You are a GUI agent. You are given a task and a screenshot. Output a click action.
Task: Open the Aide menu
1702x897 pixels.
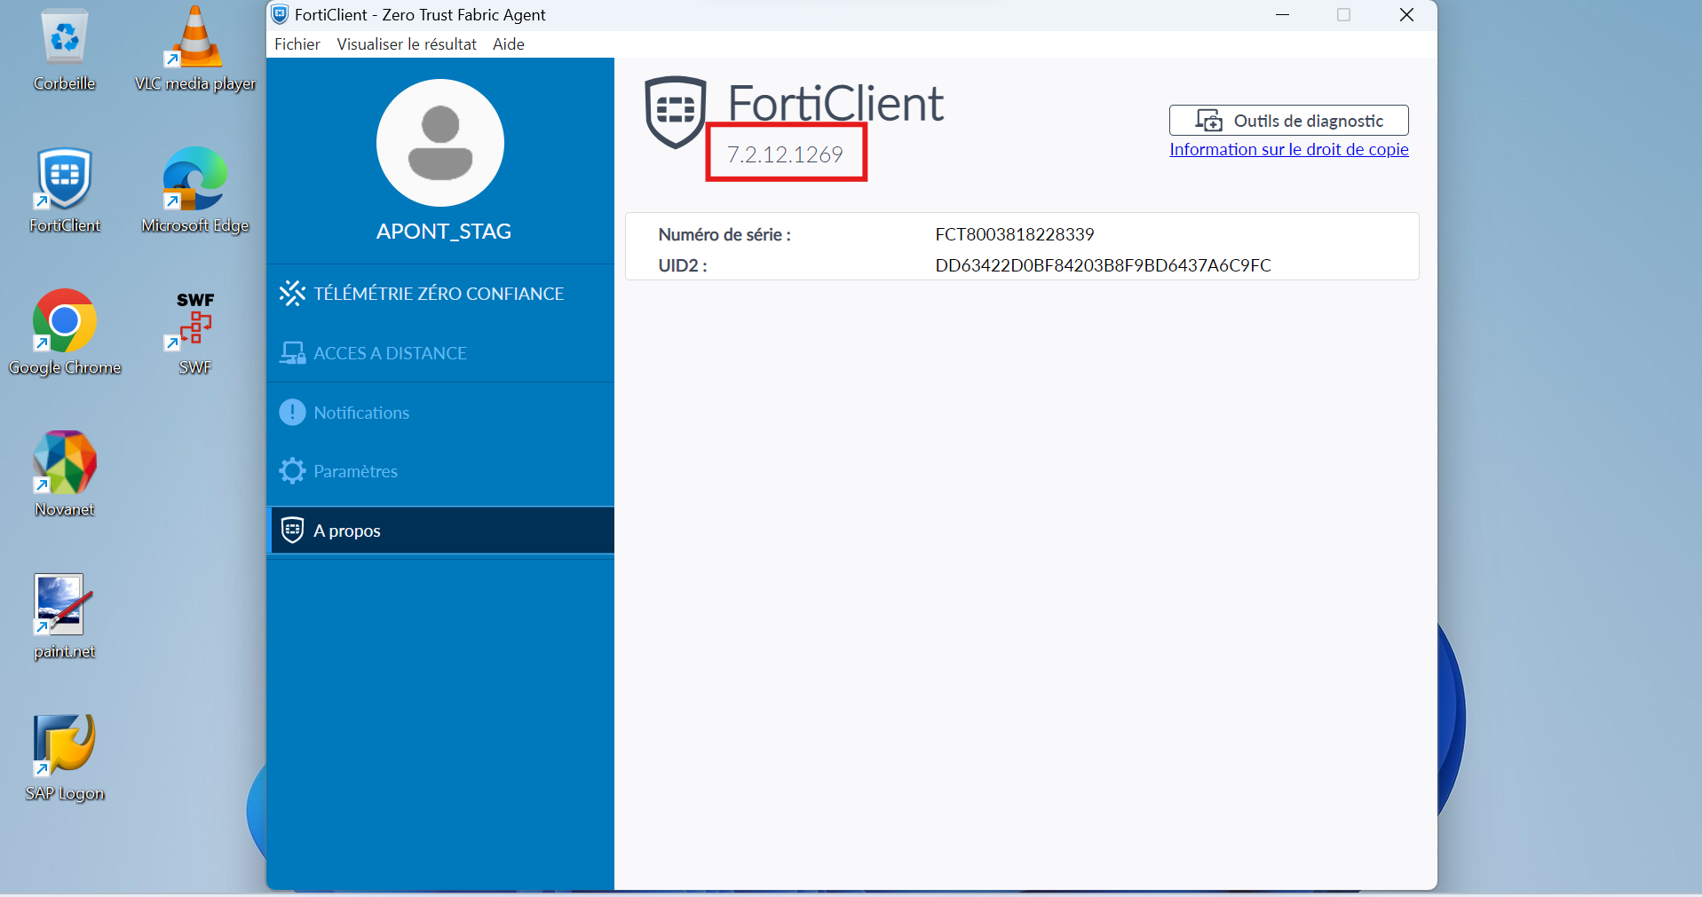(x=508, y=43)
